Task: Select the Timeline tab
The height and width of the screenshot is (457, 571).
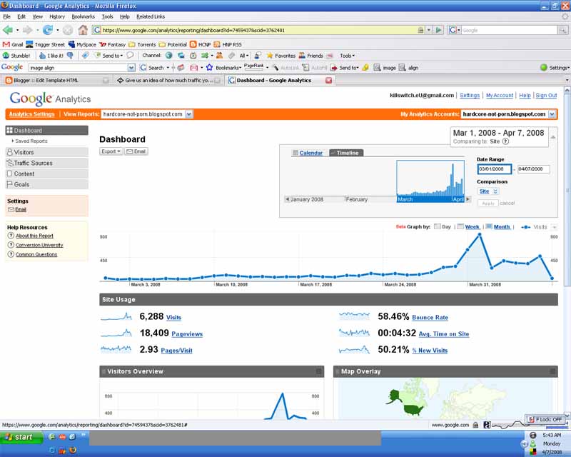Action: 346,153
